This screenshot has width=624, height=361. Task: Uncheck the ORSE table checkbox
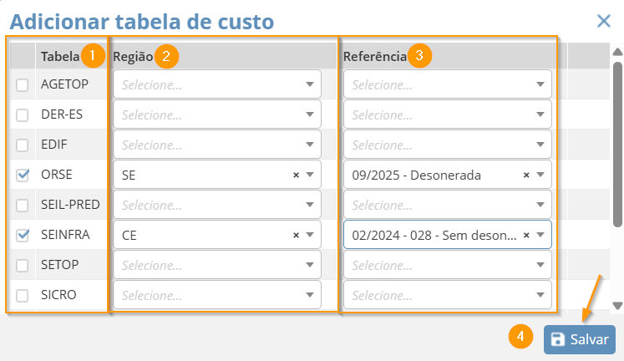tap(23, 175)
